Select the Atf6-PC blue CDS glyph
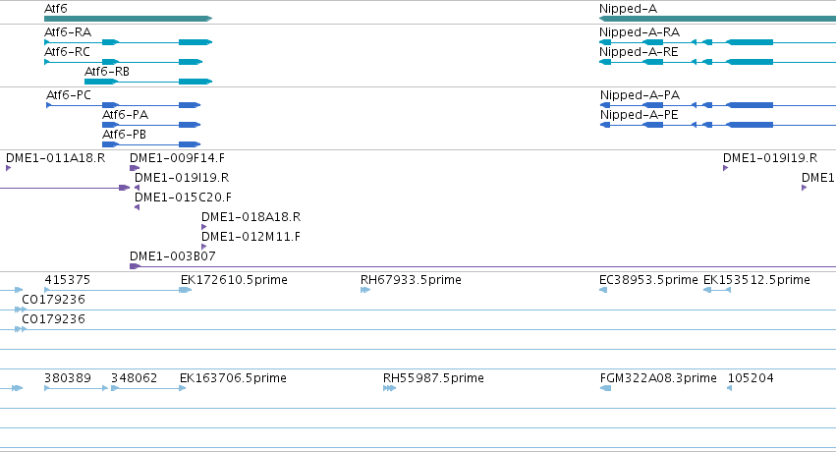Image resolution: width=836 pixels, height=452 pixels. tap(123, 105)
